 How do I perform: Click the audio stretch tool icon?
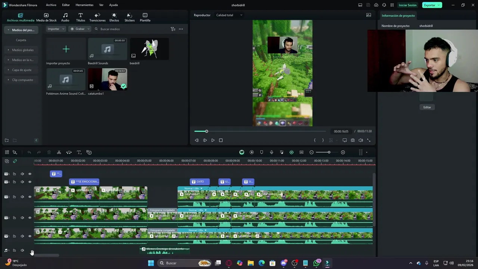[x=69, y=152]
